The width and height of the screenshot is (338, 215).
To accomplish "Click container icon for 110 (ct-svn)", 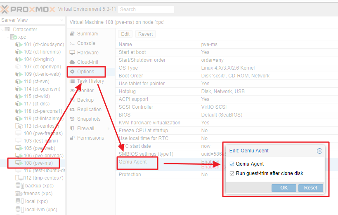I will (19, 82).
